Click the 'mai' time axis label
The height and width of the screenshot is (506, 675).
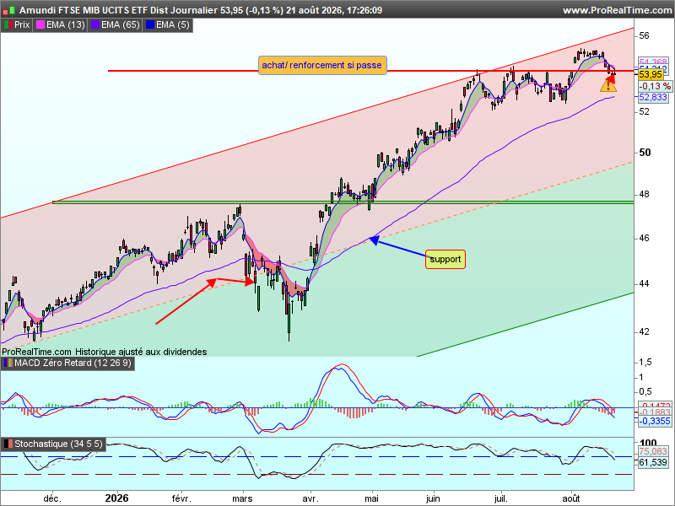(x=371, y=498)
